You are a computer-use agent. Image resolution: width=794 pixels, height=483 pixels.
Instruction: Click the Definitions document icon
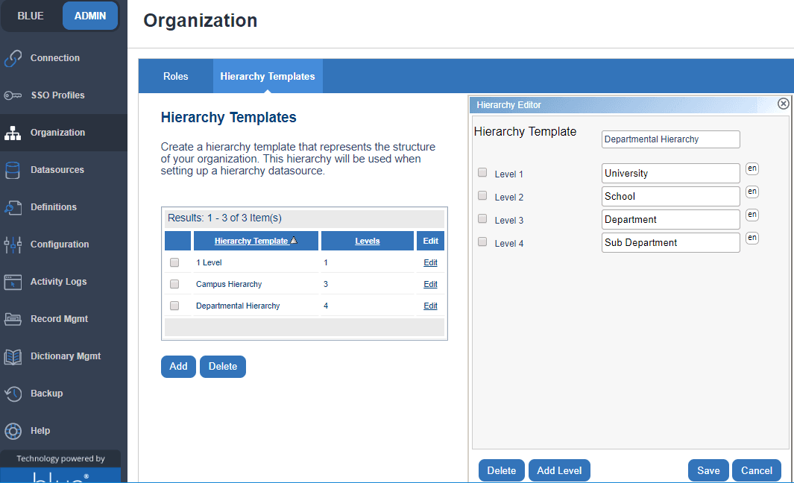click(13, 207)
